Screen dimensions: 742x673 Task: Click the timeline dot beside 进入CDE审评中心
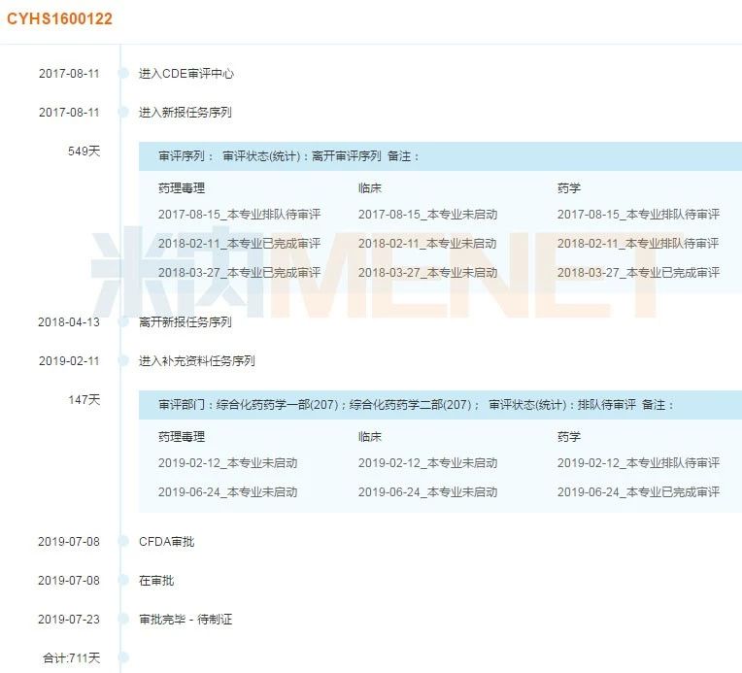point(123,74)
